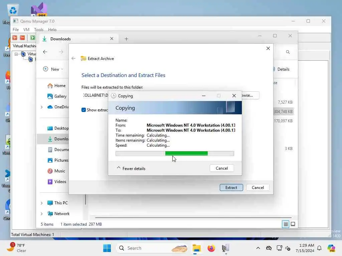Select the 170,097 KB file row
This screenshot has height=256, width=342.
pyautogui.click(x=283, y=121)
